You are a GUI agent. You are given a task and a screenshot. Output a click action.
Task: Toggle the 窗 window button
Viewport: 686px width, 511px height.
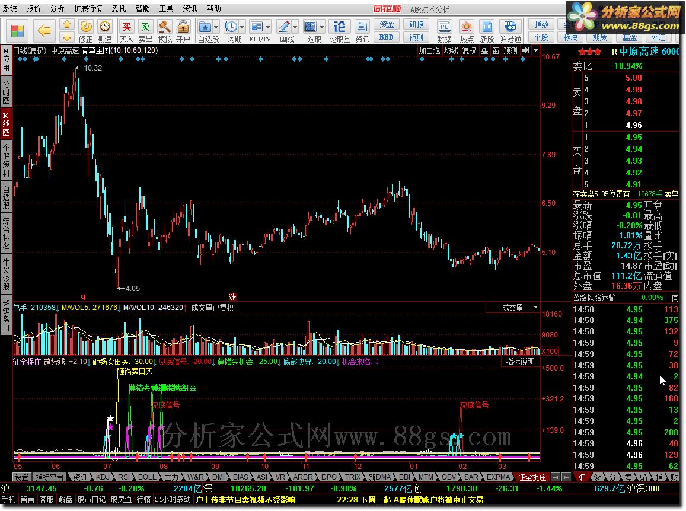496,51
